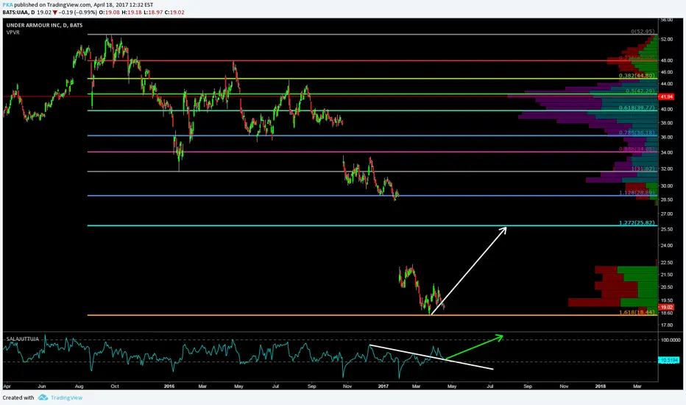686x405 pixels.
Task: Select the 1(31.62) Fibonacci label
Action: [643, 169]
